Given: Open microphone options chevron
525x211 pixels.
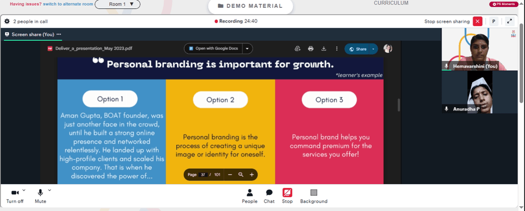Looking at the screenshot, I should [49, 190].
